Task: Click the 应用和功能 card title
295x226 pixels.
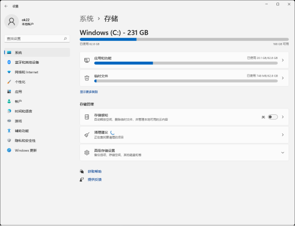Action: 103,58
